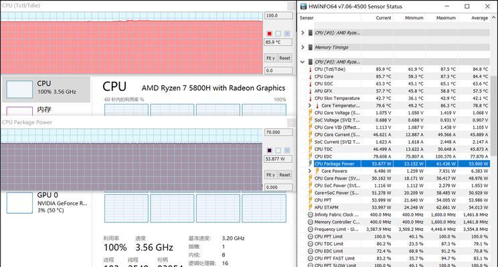
Task: Click thermometer icon beside APU GFX row
Action: [311, 91]
